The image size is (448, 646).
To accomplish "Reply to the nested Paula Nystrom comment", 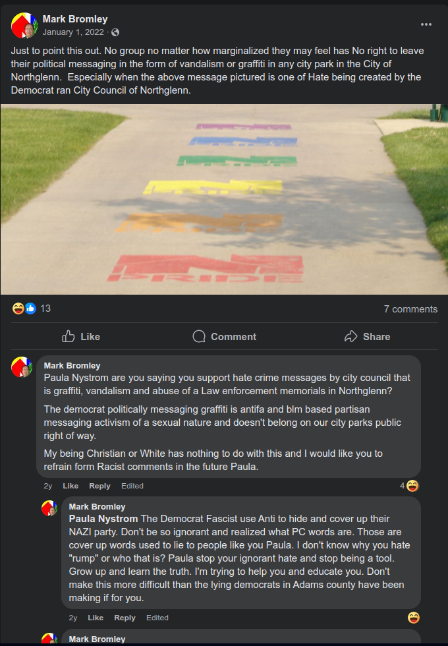I will [125, 618].
